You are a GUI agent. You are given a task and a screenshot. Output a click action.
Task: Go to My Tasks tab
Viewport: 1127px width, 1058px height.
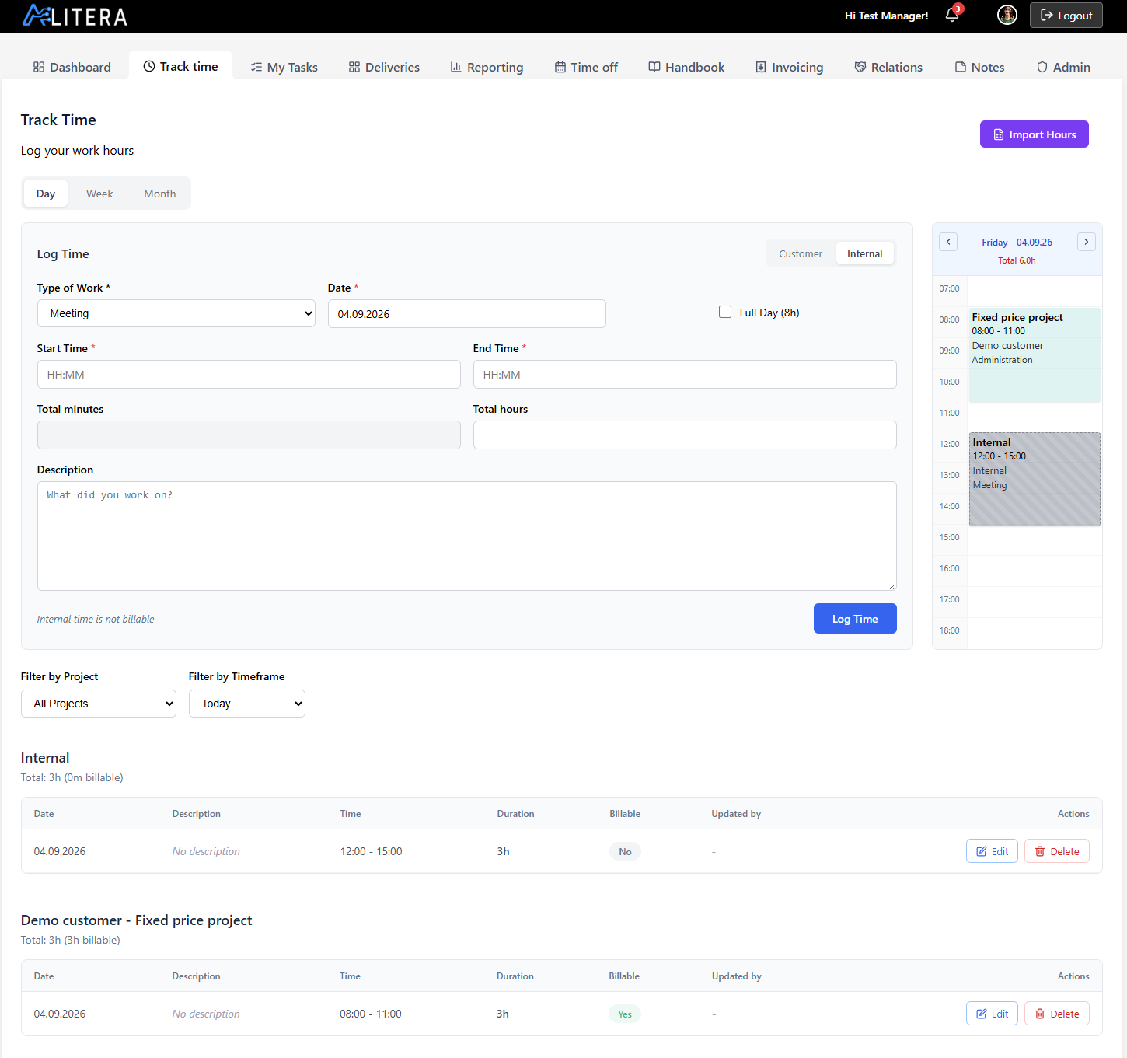point(284,67)
